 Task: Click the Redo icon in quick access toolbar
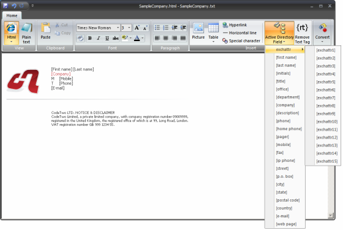[x=21, y=6]
